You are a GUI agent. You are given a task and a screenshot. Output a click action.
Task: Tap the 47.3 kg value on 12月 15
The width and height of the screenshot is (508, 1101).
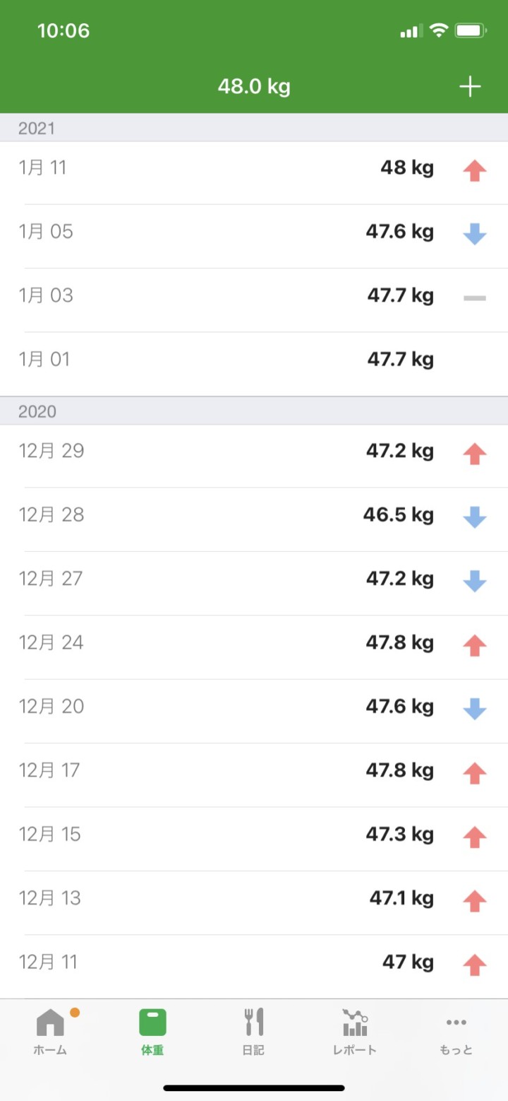point(399,835)
